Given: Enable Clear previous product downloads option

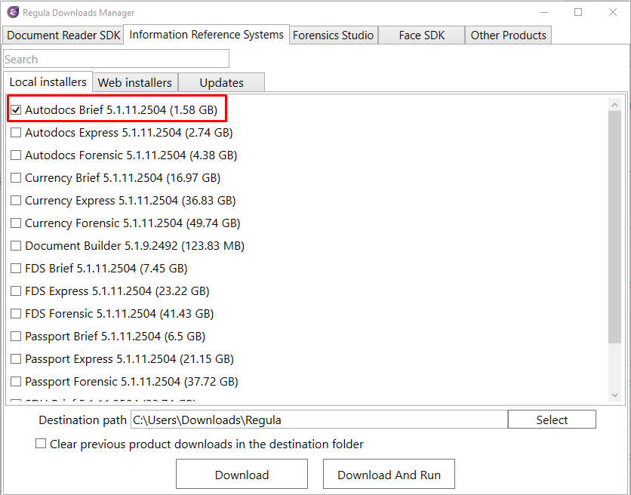Looking at the screenshot, I should pos(41,444).
